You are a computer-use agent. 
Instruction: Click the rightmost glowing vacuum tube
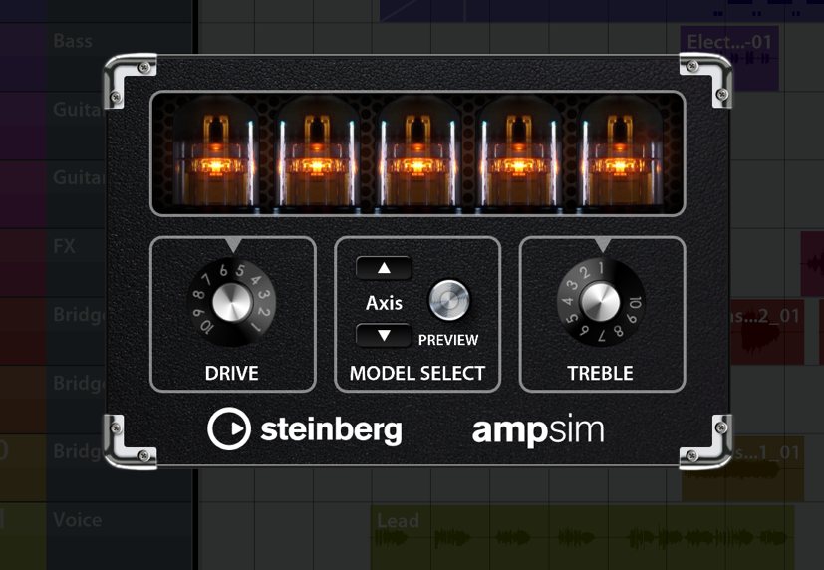622,154
